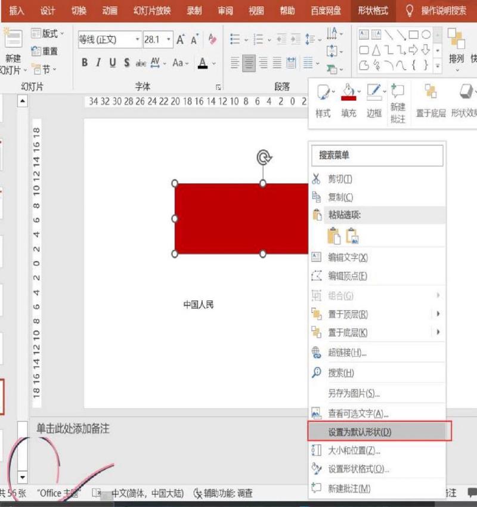Click the shape rotation handle
477x507 pixels.
(264, 157)
